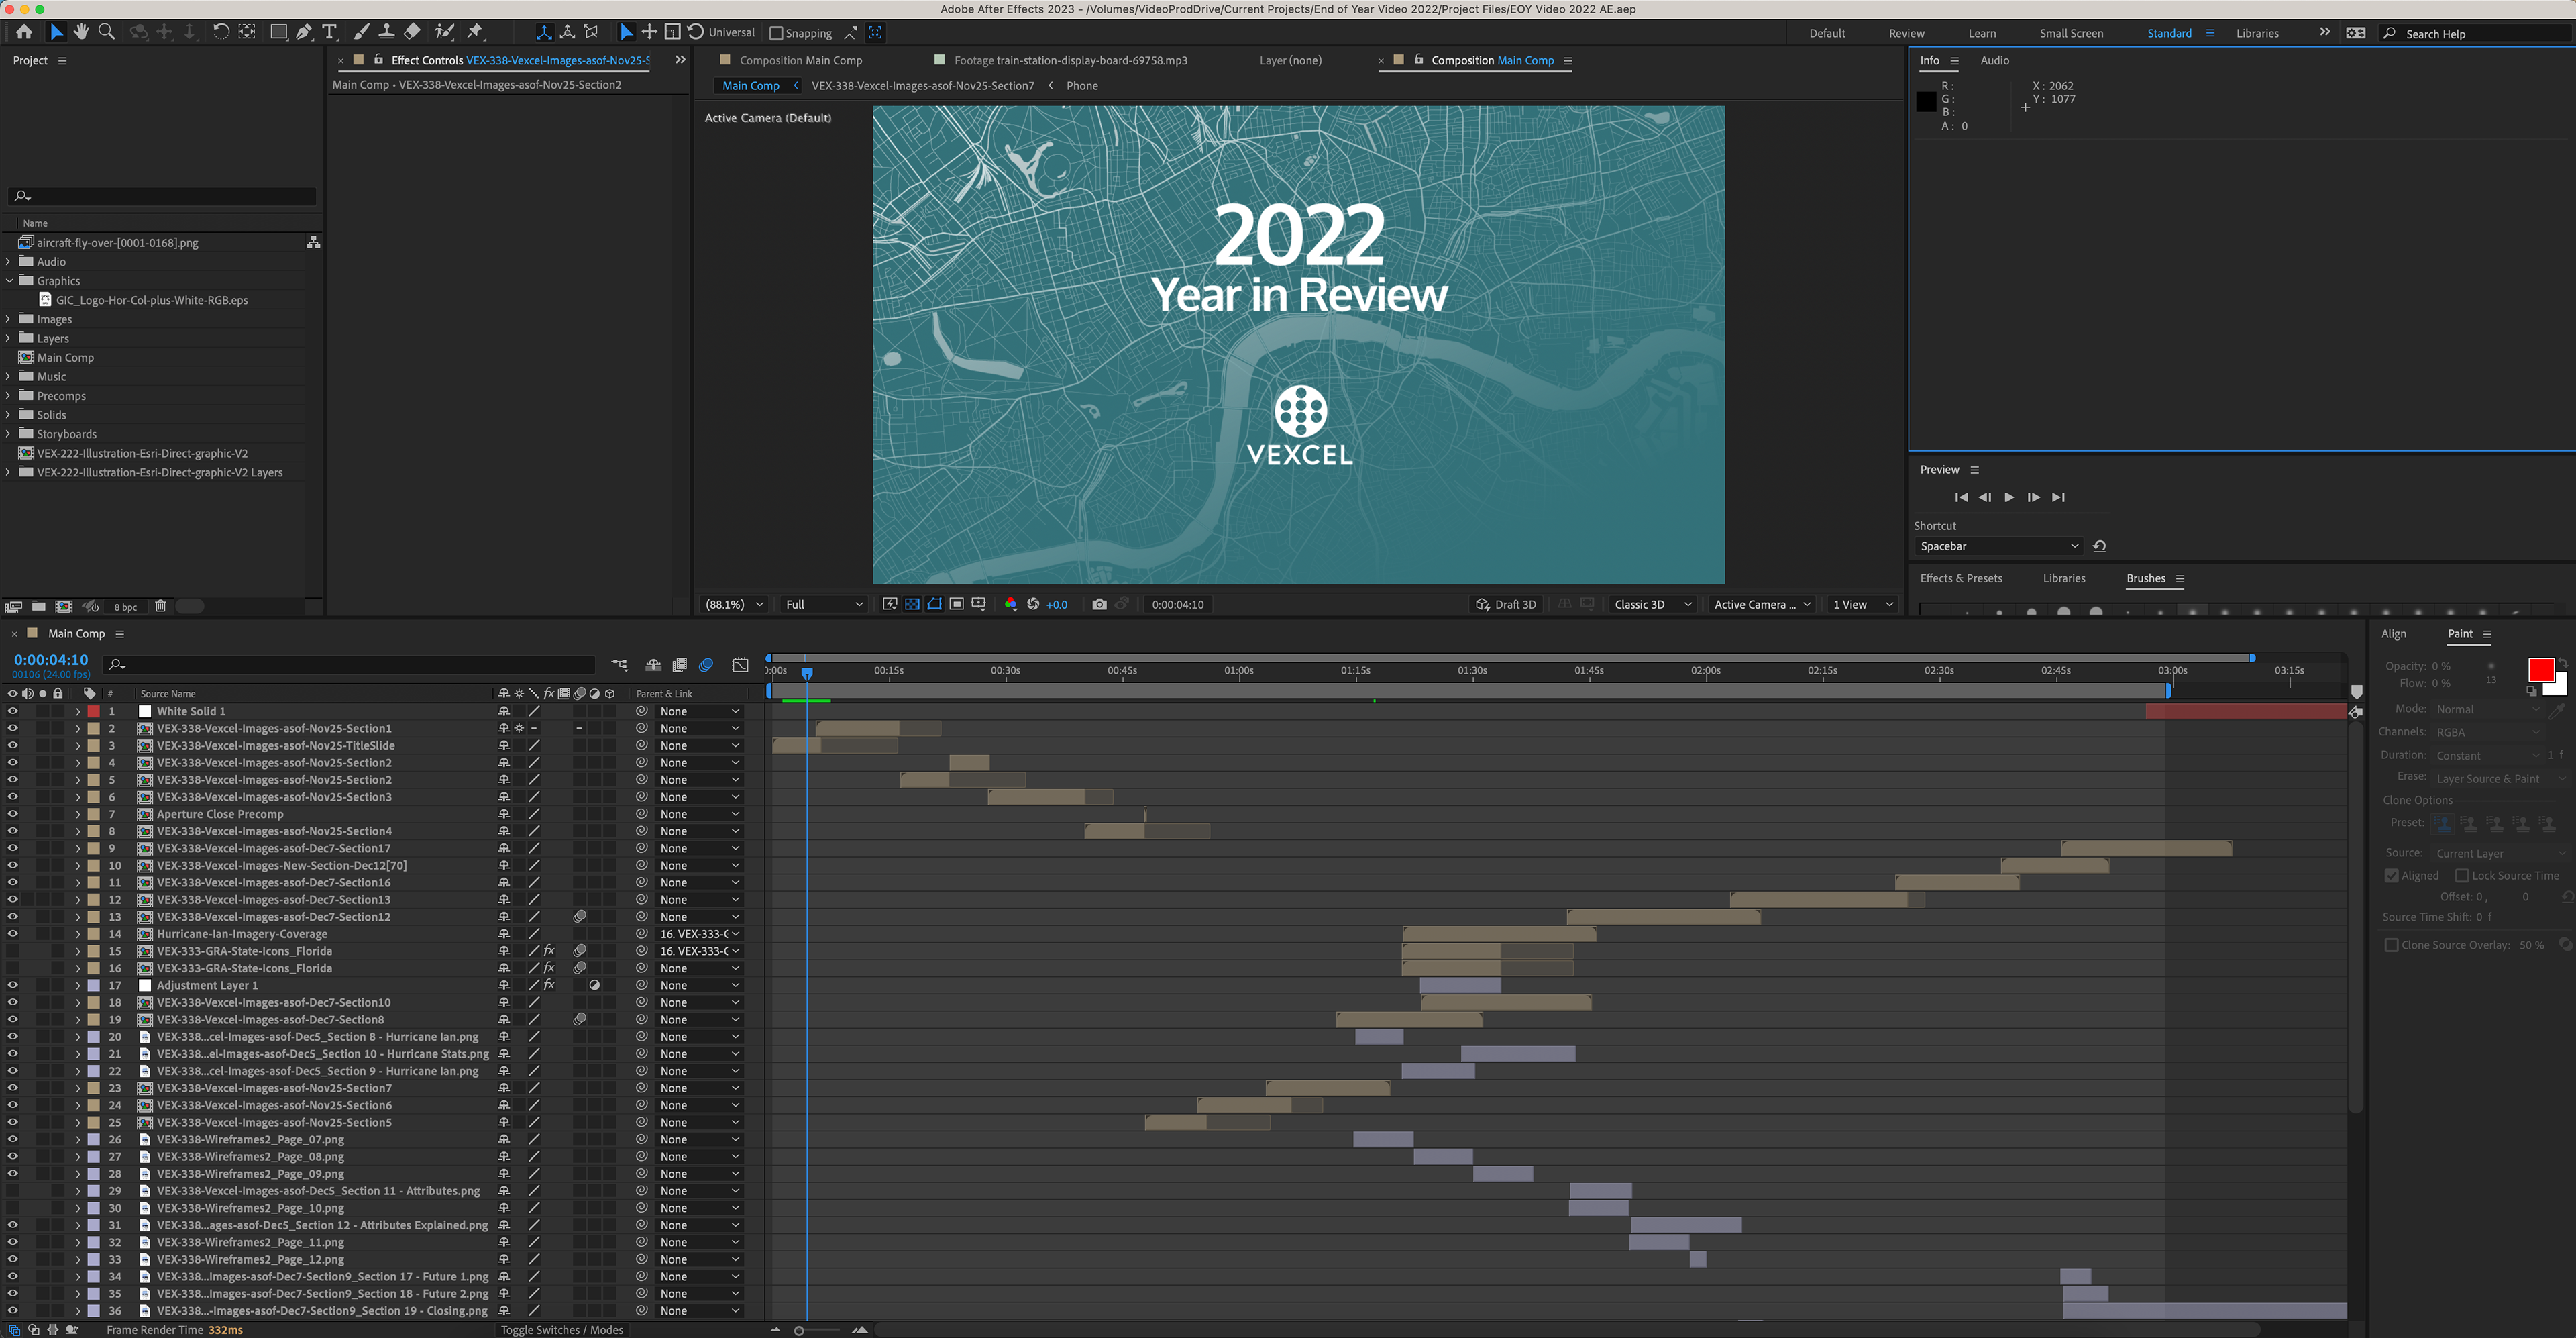Switch to the Review workspace
This screenshot has height=1338, width=2576.
click(1906, 33)
